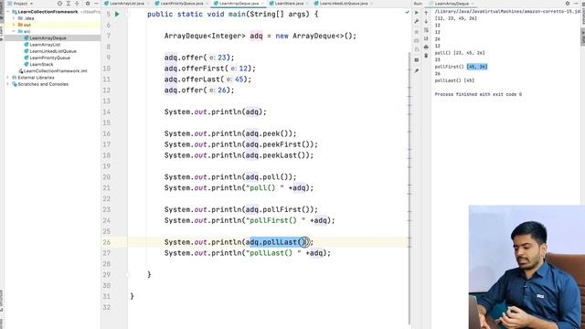Expand all in Project panel
Viewport: 585px width, 329px height.
click(69, 4)
